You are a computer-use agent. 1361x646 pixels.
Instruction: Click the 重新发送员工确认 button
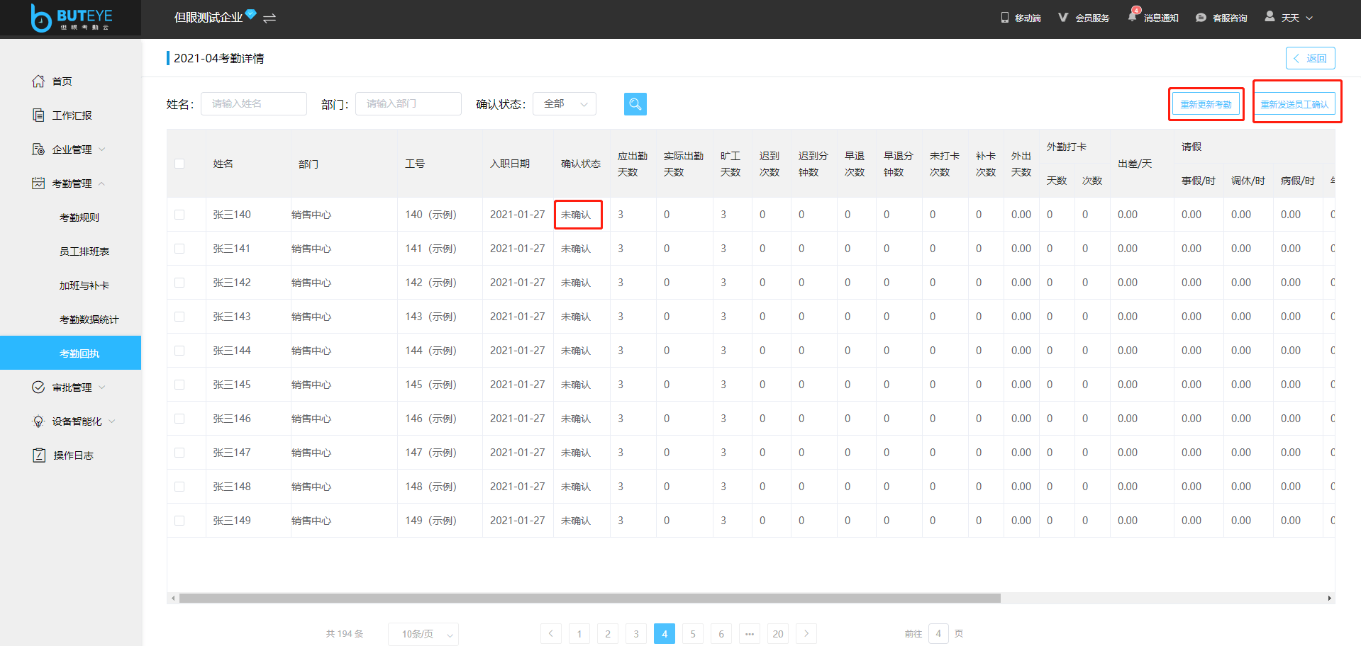1296,103
